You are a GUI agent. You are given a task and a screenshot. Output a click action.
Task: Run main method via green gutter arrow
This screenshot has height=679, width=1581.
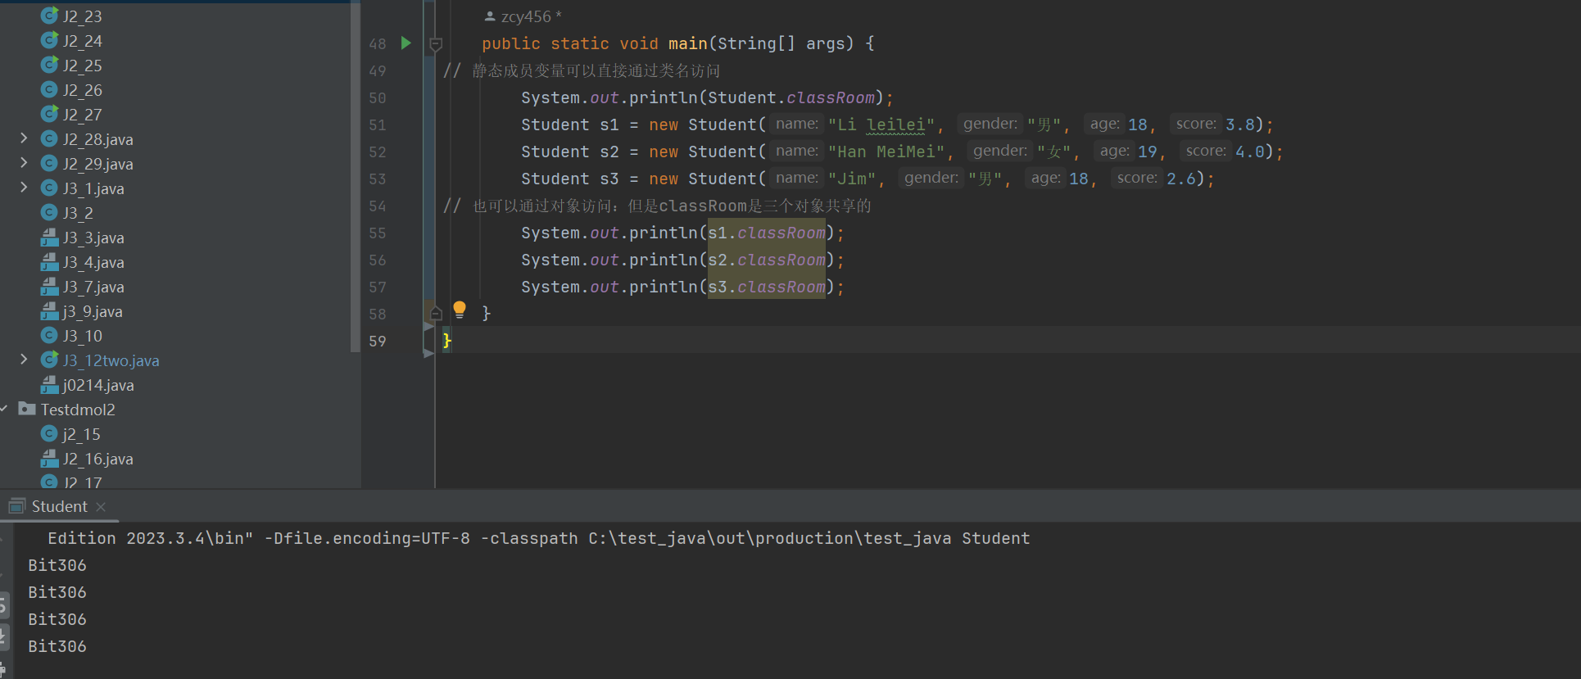click(x=405, y=43)
